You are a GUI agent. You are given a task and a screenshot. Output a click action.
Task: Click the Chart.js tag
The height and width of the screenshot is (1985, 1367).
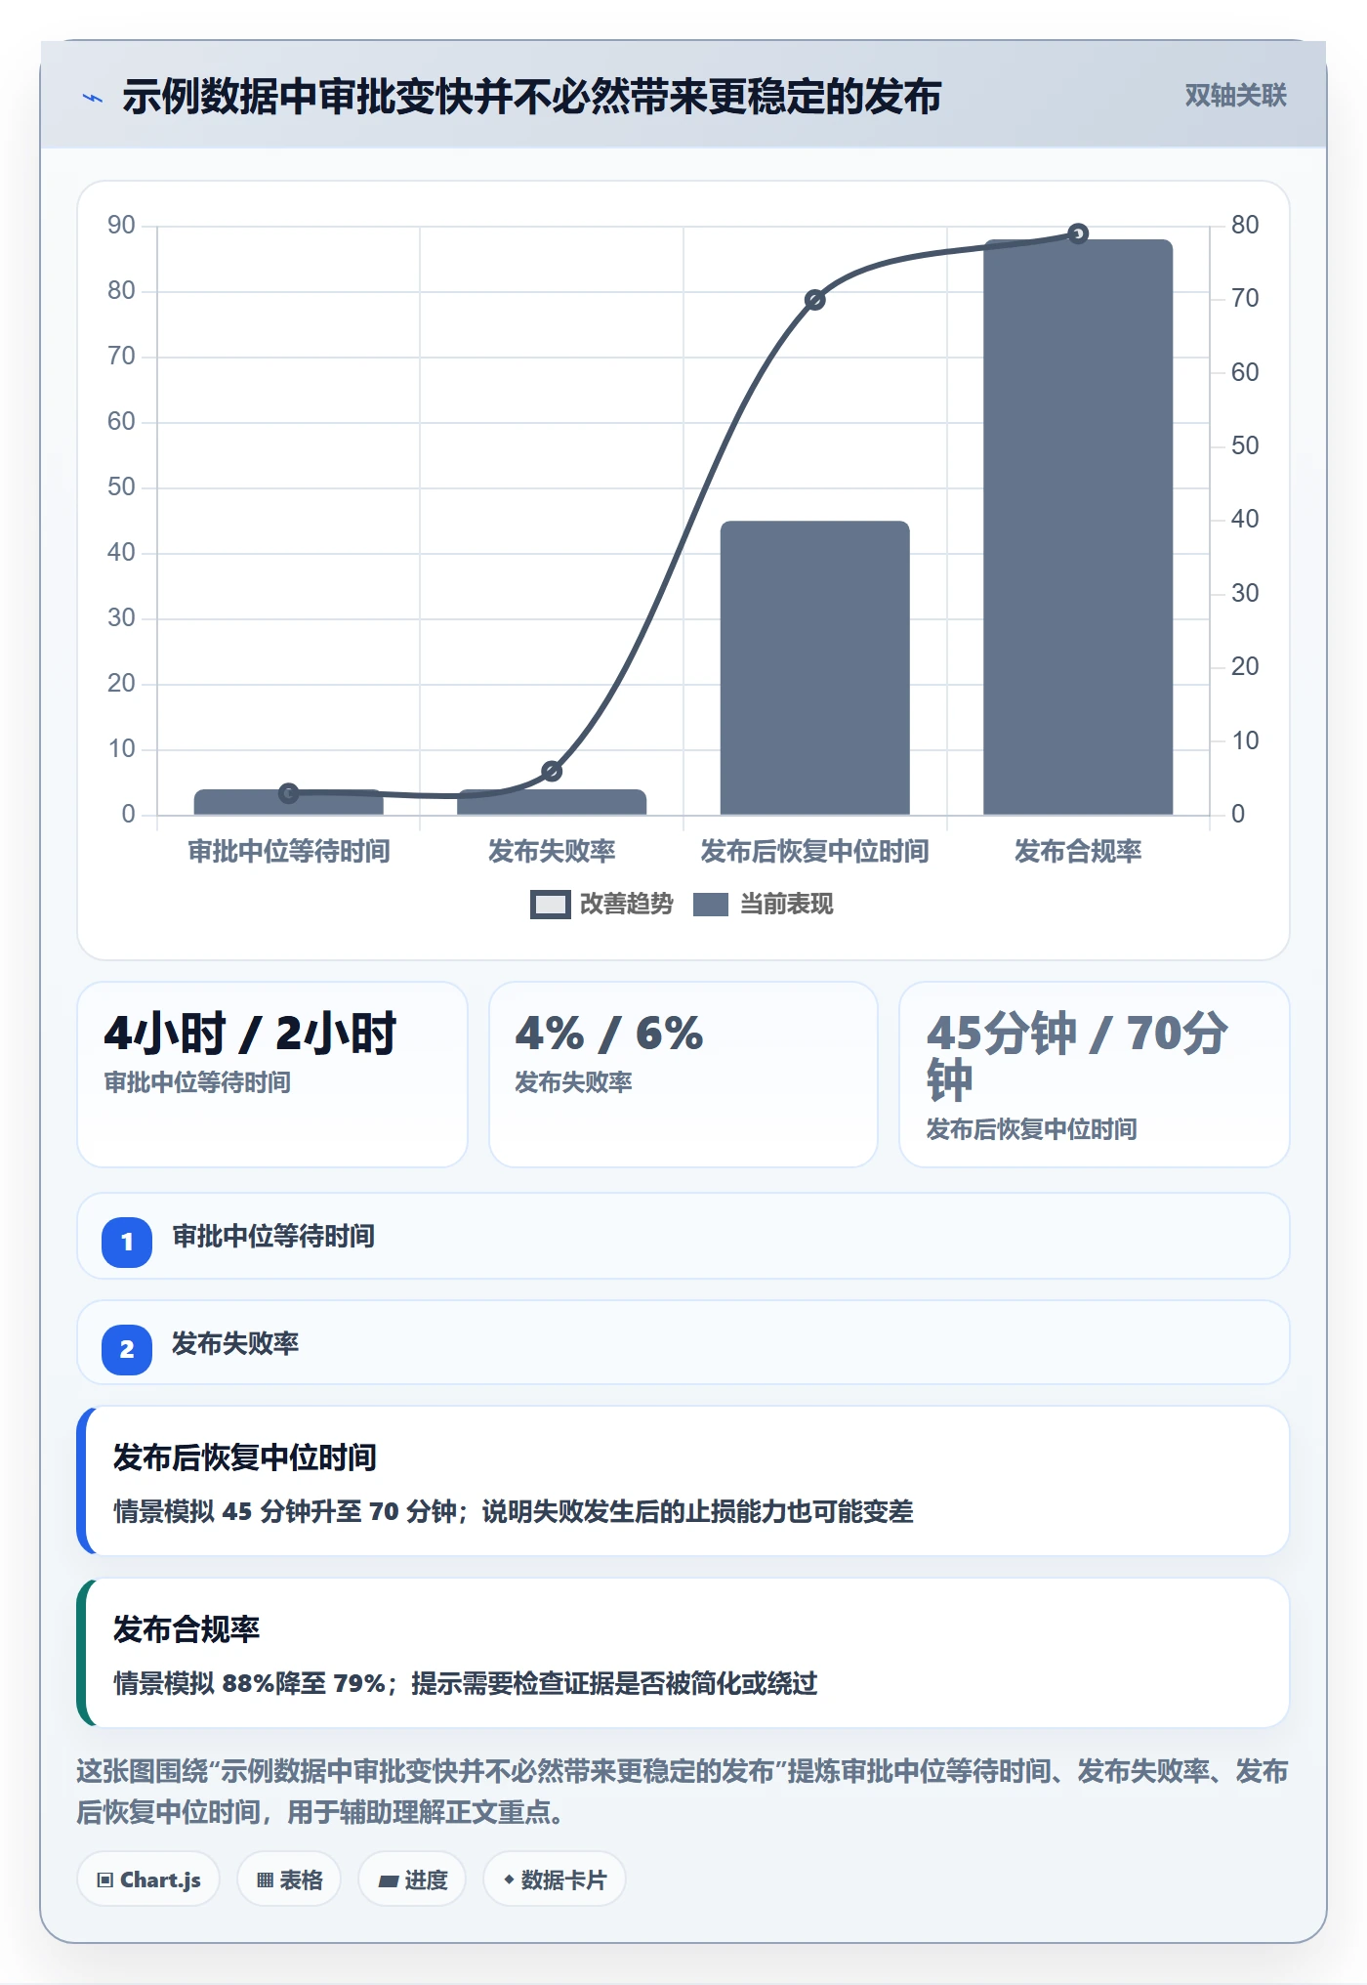[148, 1879]
